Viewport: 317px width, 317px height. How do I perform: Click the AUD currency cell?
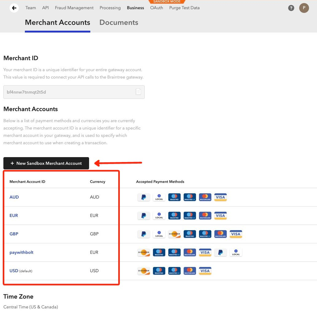coord(95,197)
